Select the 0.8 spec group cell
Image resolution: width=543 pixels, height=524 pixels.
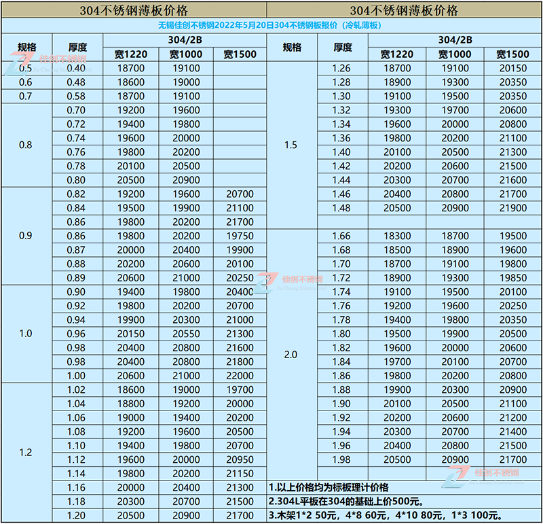pyautogui.click(x=26, y=145)
